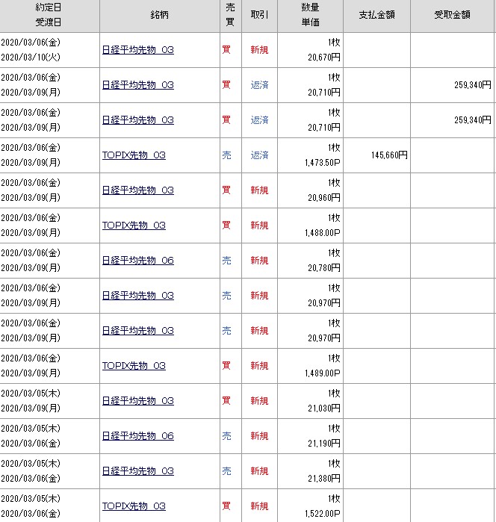This screenshot has width=496, height=522.
Task: Open TOPIX先物 03 link priced 1,473.50P
Action: [x=134, y=155]
